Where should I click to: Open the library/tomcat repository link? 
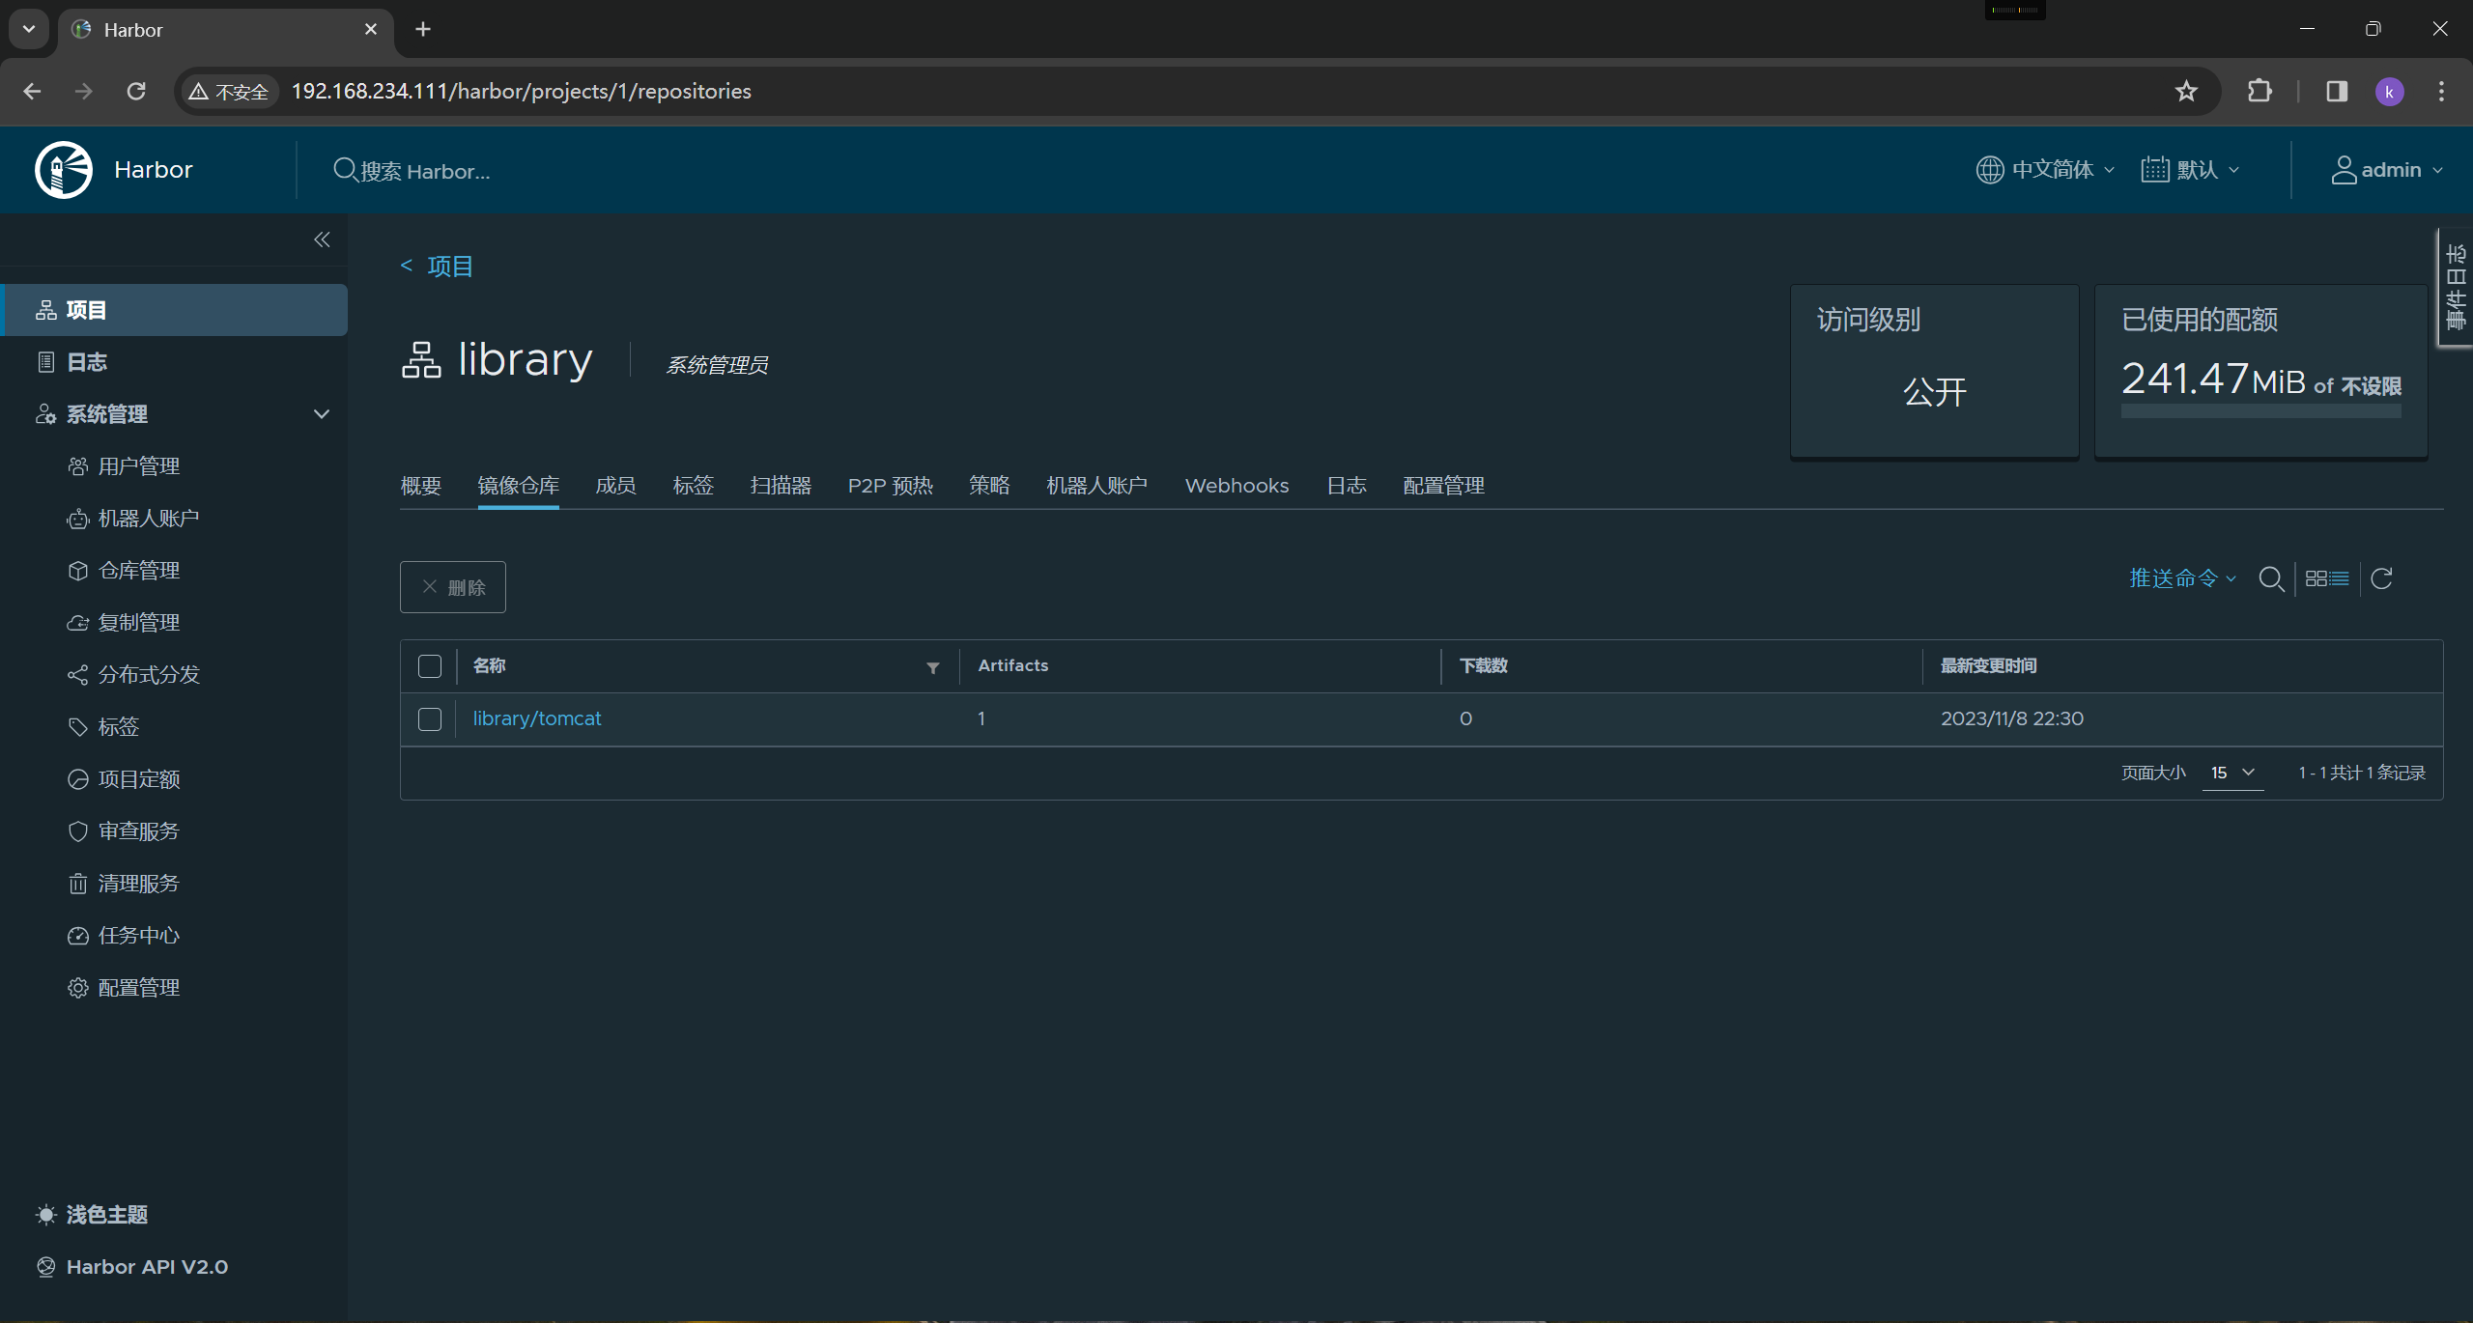[536, 718]
